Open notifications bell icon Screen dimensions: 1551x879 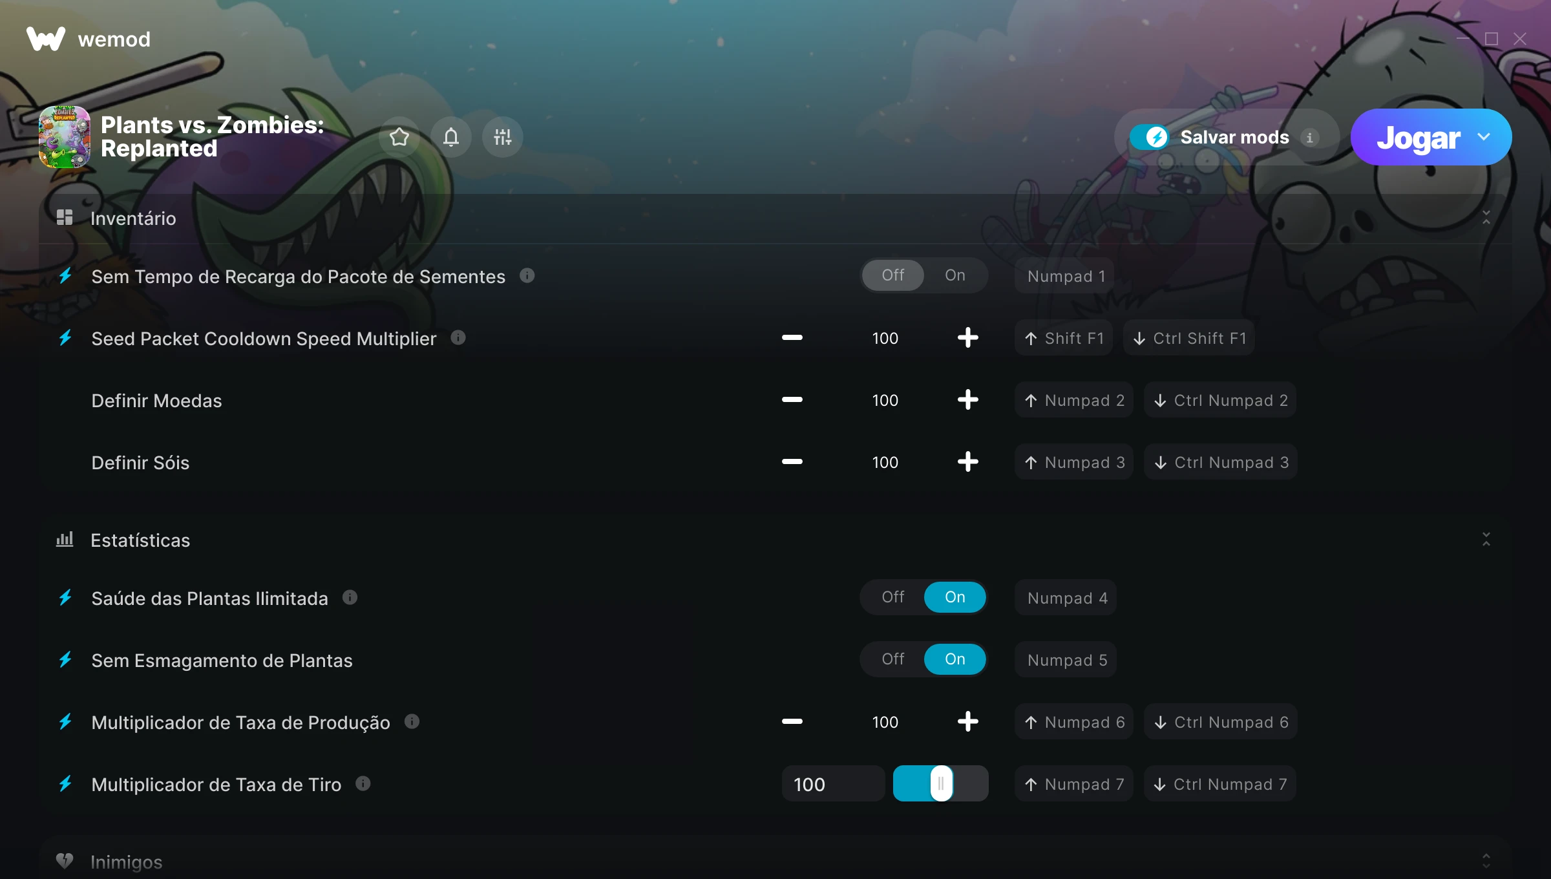[x=451, y=137]
